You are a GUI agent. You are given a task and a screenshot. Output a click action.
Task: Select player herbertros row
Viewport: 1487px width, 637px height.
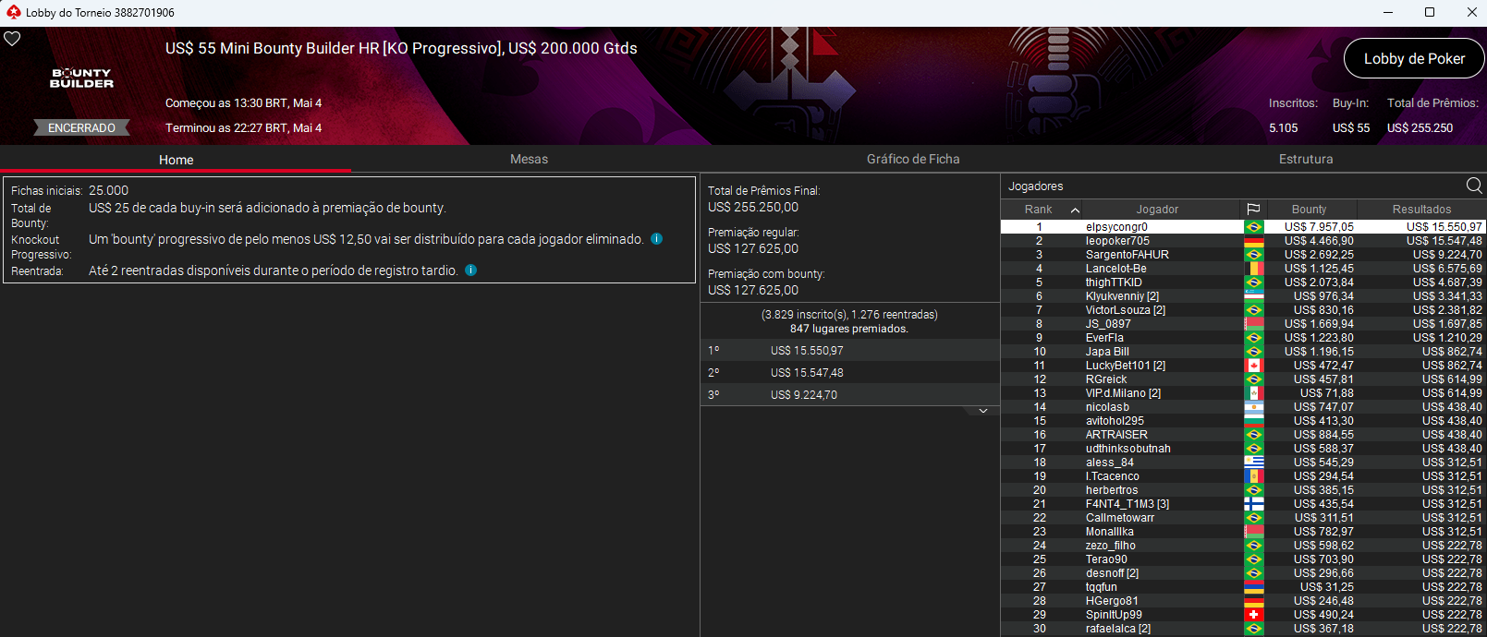point(1243,490)
